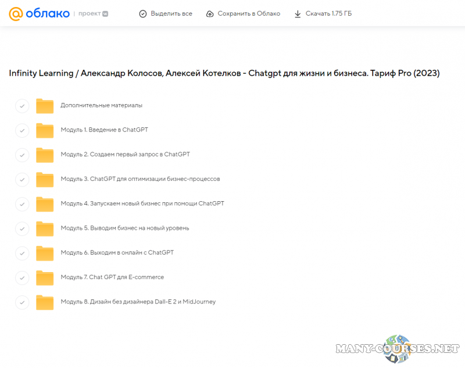Open the folder icon for Модуль 4
Viewport: 465px width, 368px height.
(x=45, y=204)
